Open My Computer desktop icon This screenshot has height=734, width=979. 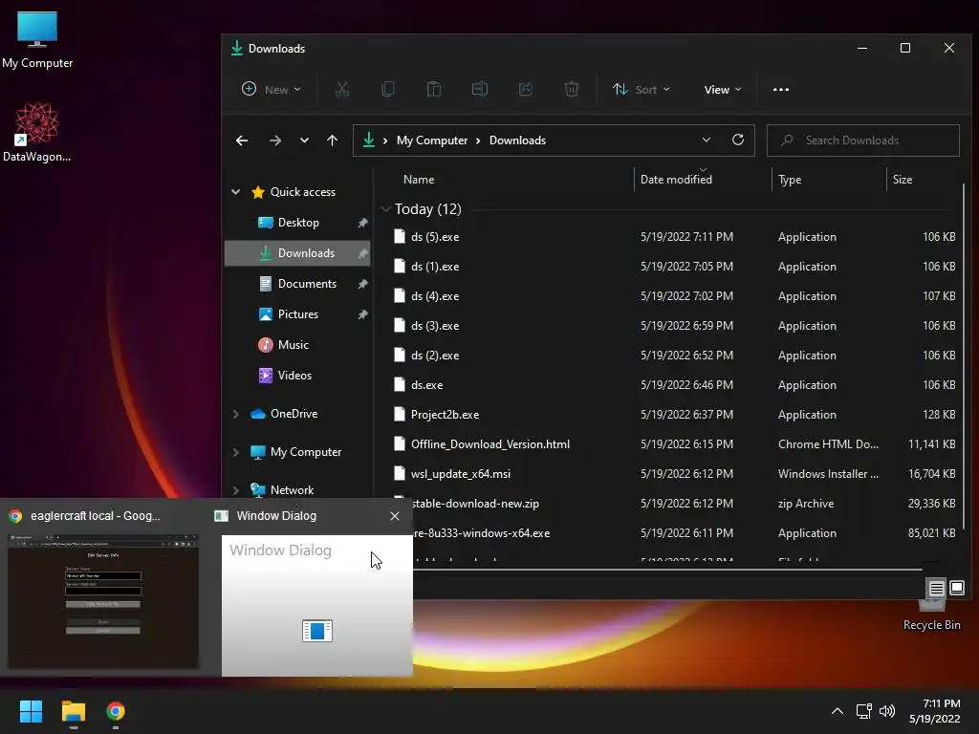[x=37, y=39]
